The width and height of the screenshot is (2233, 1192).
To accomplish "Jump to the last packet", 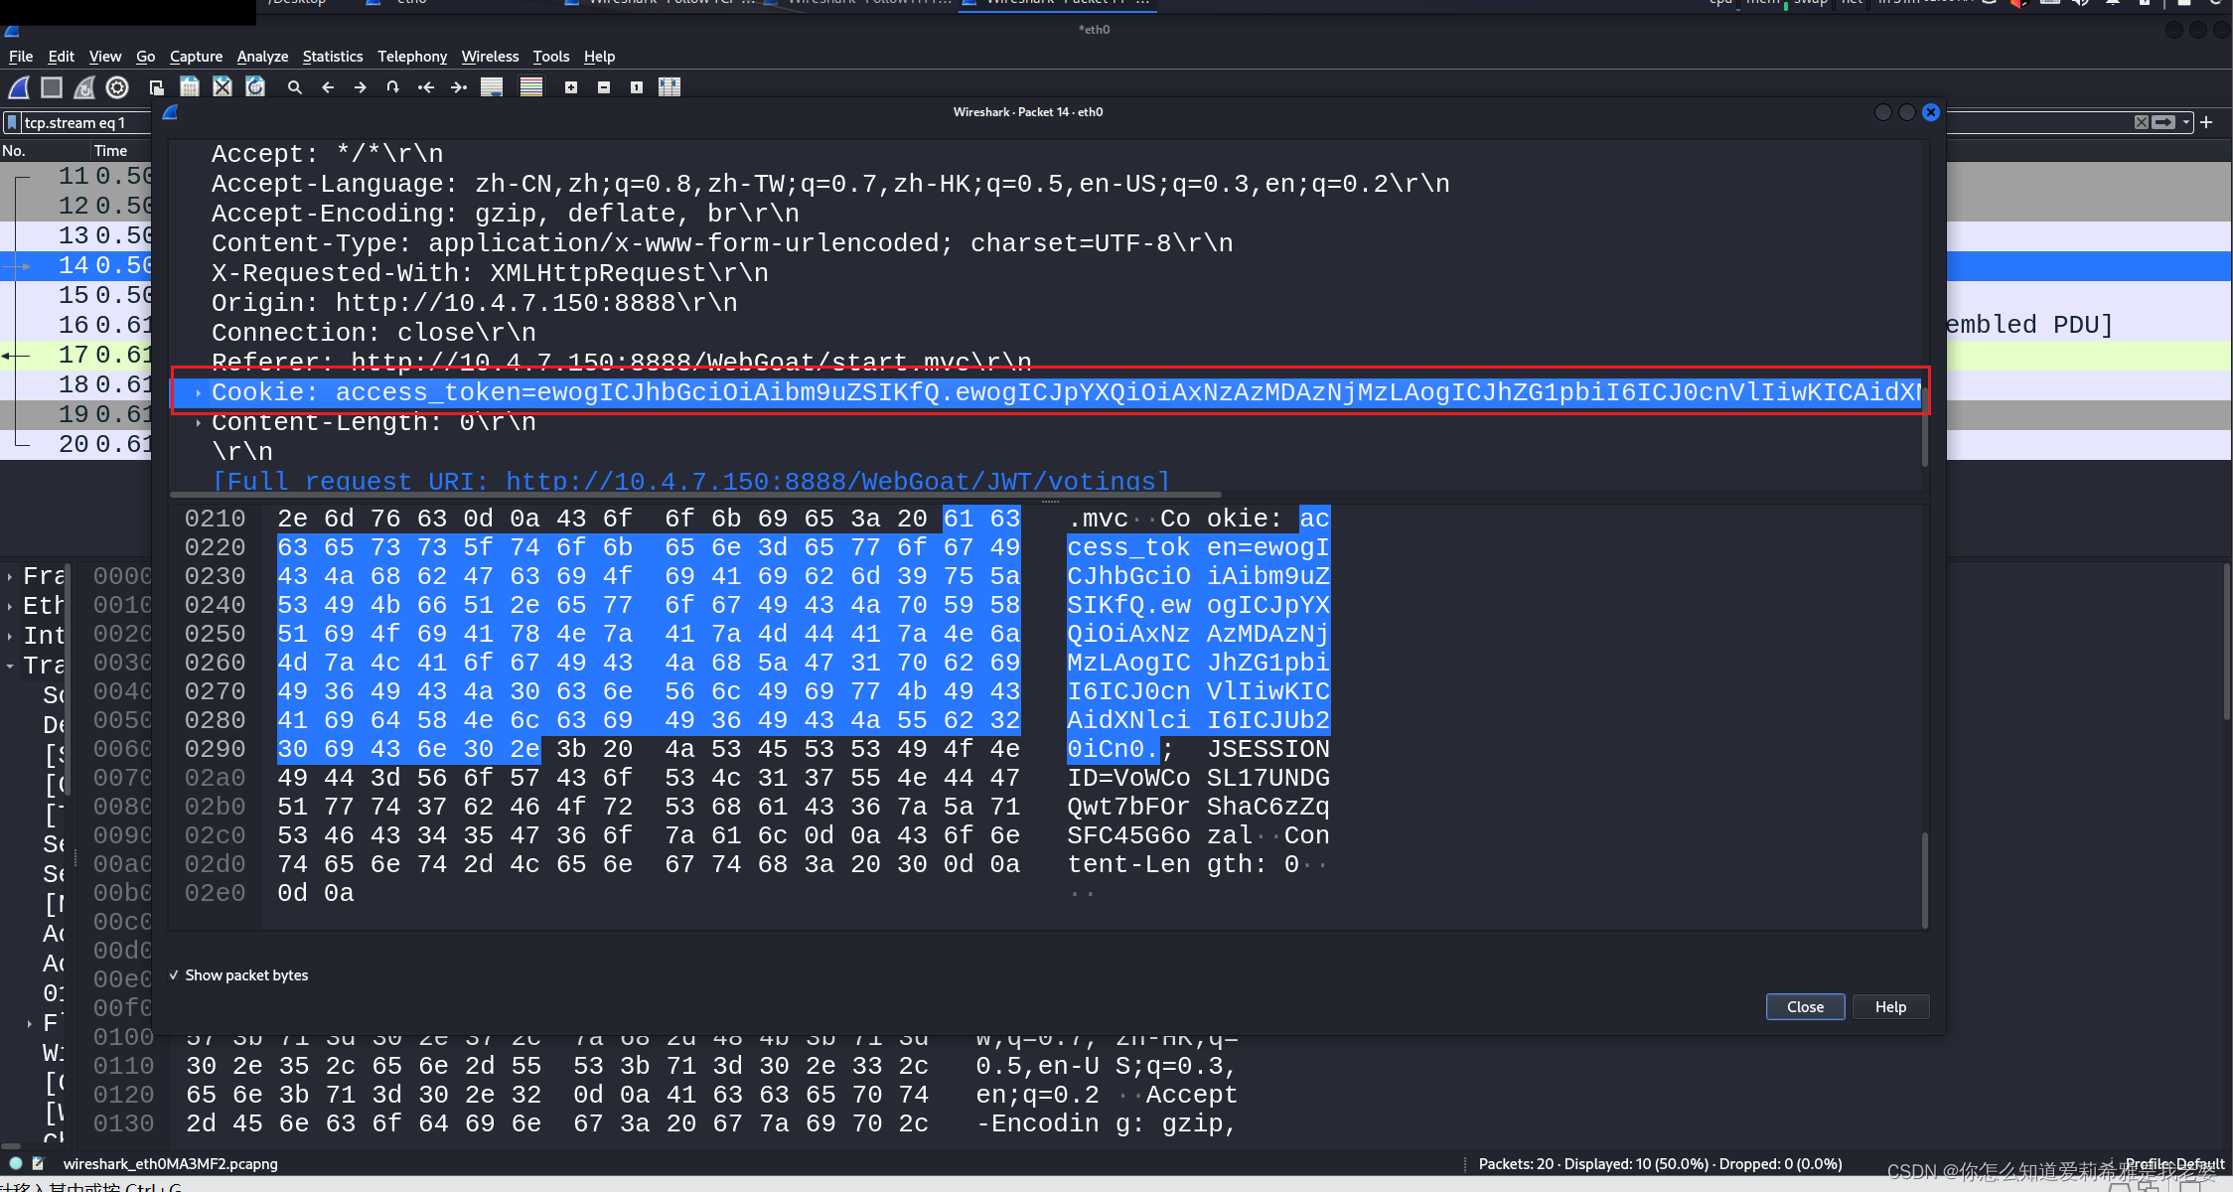I will [459, 87].
